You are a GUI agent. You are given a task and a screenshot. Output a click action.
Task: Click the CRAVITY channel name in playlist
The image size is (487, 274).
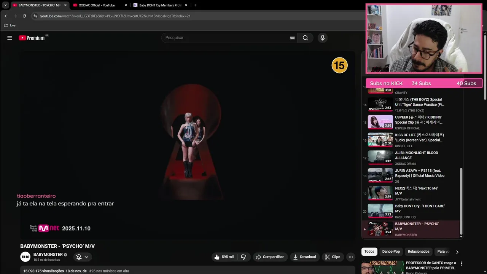401,93
